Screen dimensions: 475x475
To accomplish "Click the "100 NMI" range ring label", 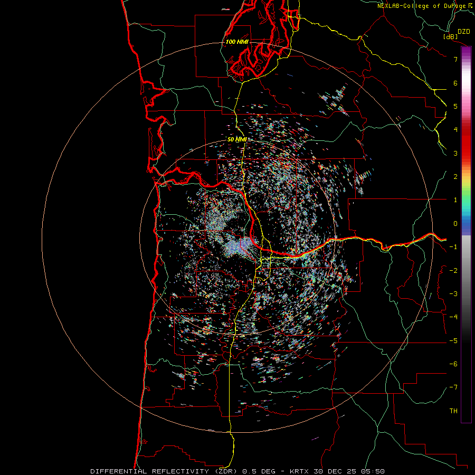I will tap(237, 42).
